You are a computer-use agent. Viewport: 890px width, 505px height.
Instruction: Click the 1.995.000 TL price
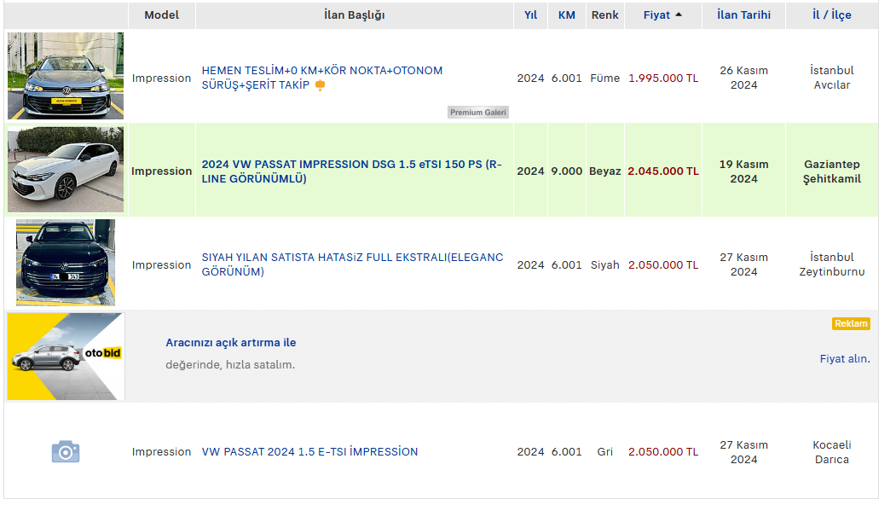click(663, 78)
